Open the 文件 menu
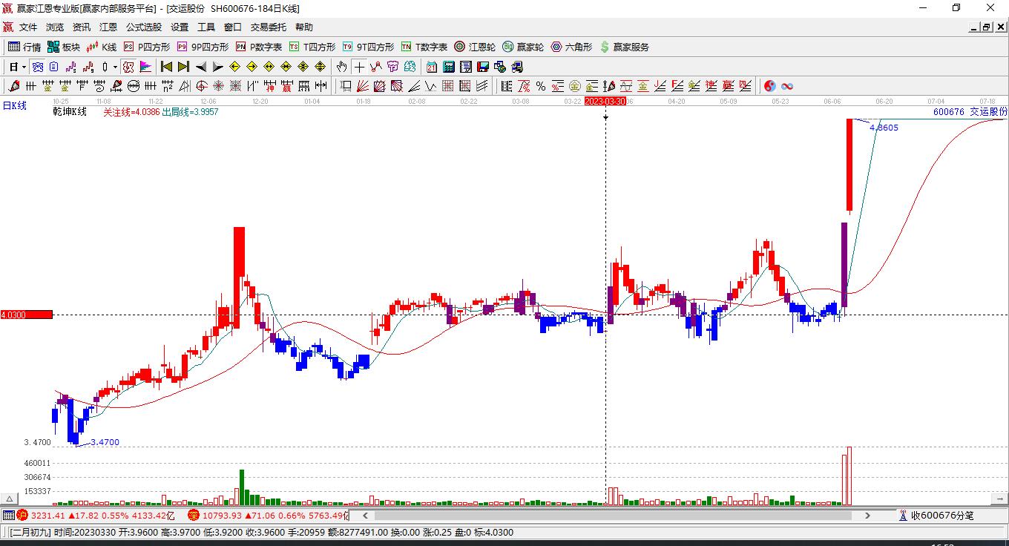The width and height of the screenshot is (1009, 546). pos(28,27)
